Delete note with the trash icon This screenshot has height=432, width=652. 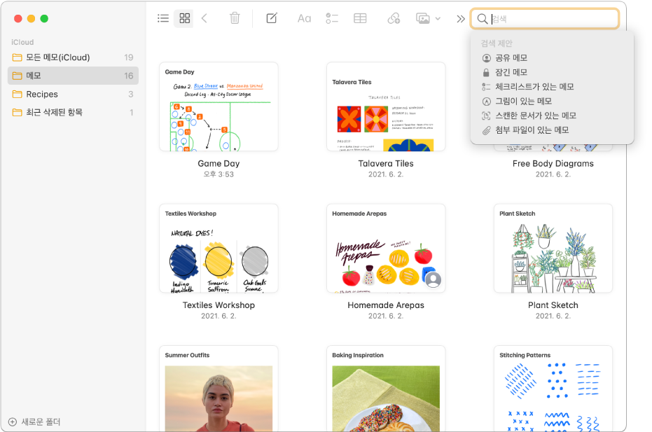[x=235, y=18]
